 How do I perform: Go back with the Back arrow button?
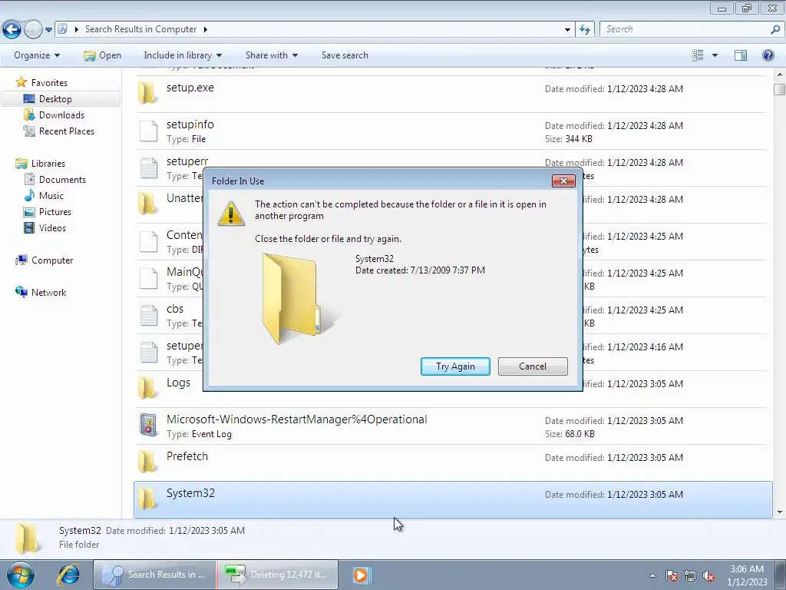[12, 30]
